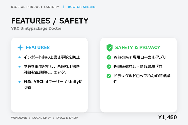Click the blue bullet before インポート前の上書き事故を防止

(x=20, y=57)
